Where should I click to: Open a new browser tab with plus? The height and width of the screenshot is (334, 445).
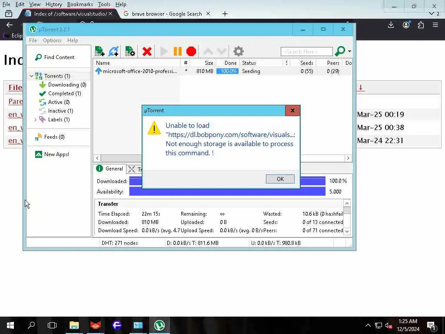click(x=225, y=13)
